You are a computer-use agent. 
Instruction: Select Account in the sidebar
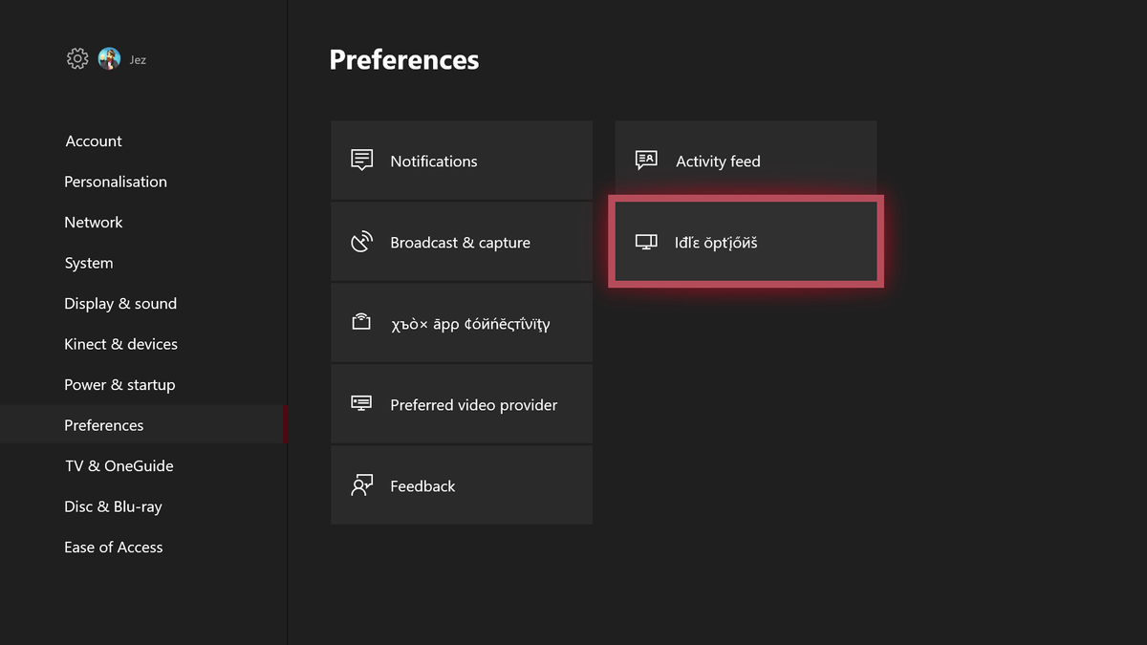coord(93,140)
